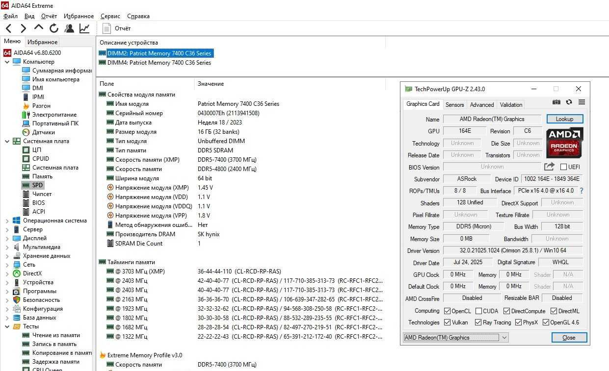Select Портативный ПК tree item
This screenshot has height=371, width=609.
(50, 124)
